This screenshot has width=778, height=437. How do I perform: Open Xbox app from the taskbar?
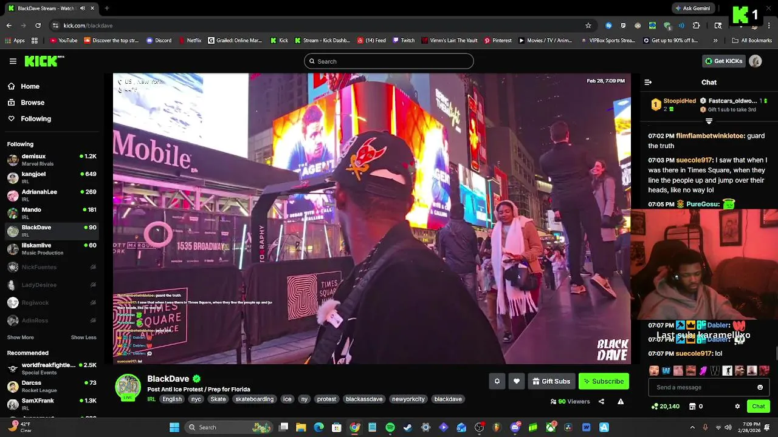click(x=551, y=427)
